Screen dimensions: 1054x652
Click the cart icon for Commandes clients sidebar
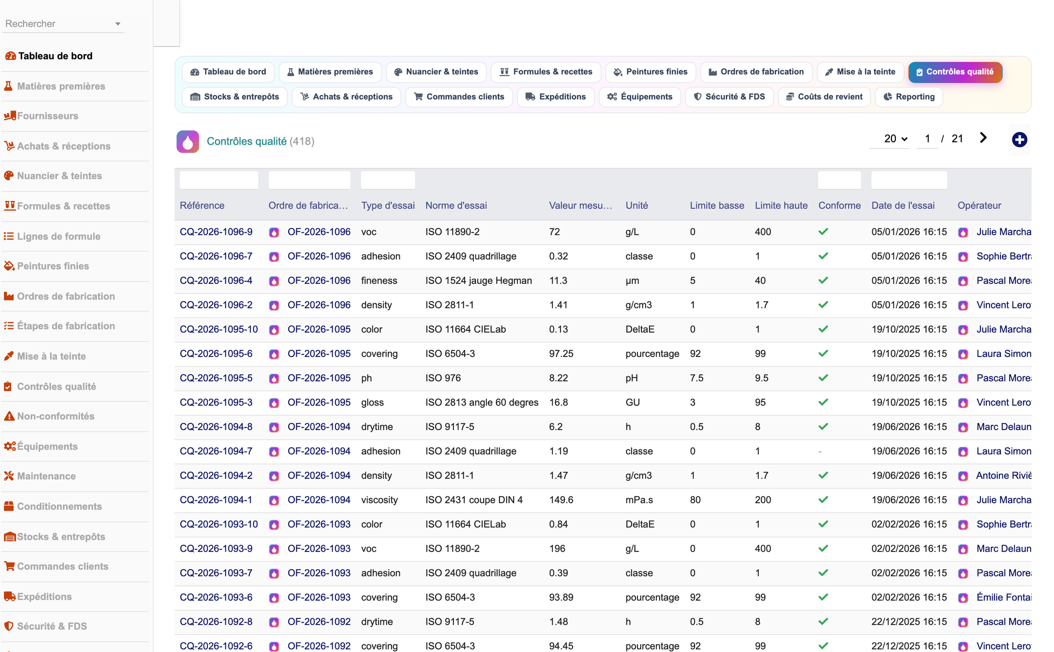click(x=9, y=566)
